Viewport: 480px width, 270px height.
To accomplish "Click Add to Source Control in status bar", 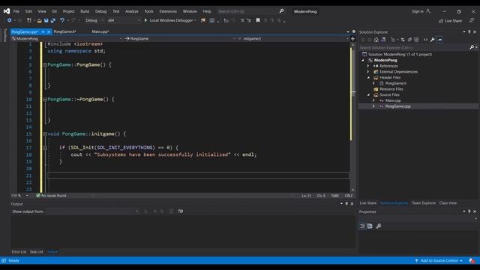I will coord(439,261).
